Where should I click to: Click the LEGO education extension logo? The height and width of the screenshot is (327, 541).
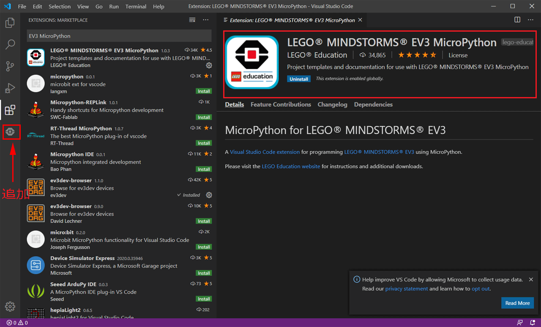point(252,62)
